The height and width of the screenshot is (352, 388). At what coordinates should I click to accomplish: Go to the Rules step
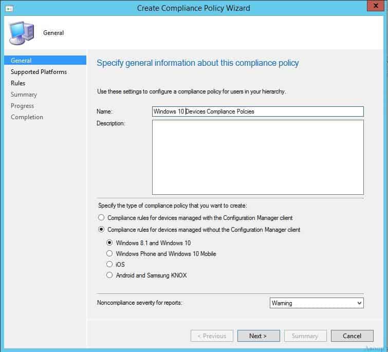(18, 83)
